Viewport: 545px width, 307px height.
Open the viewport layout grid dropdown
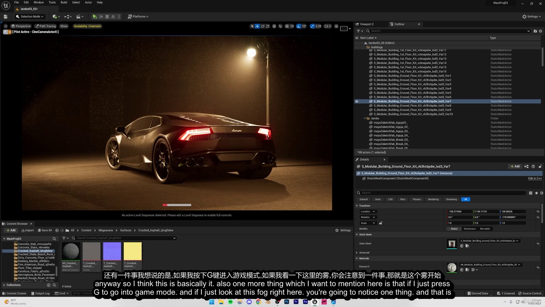coord(345,29)
